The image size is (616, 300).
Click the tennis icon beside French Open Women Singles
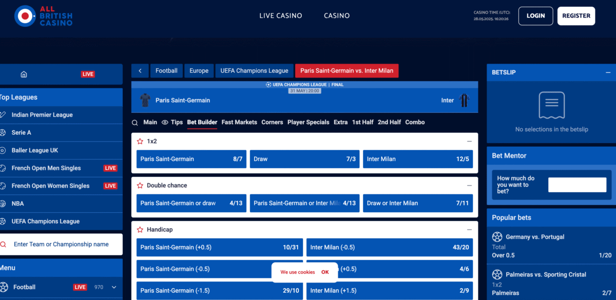(x=3, y=186)
